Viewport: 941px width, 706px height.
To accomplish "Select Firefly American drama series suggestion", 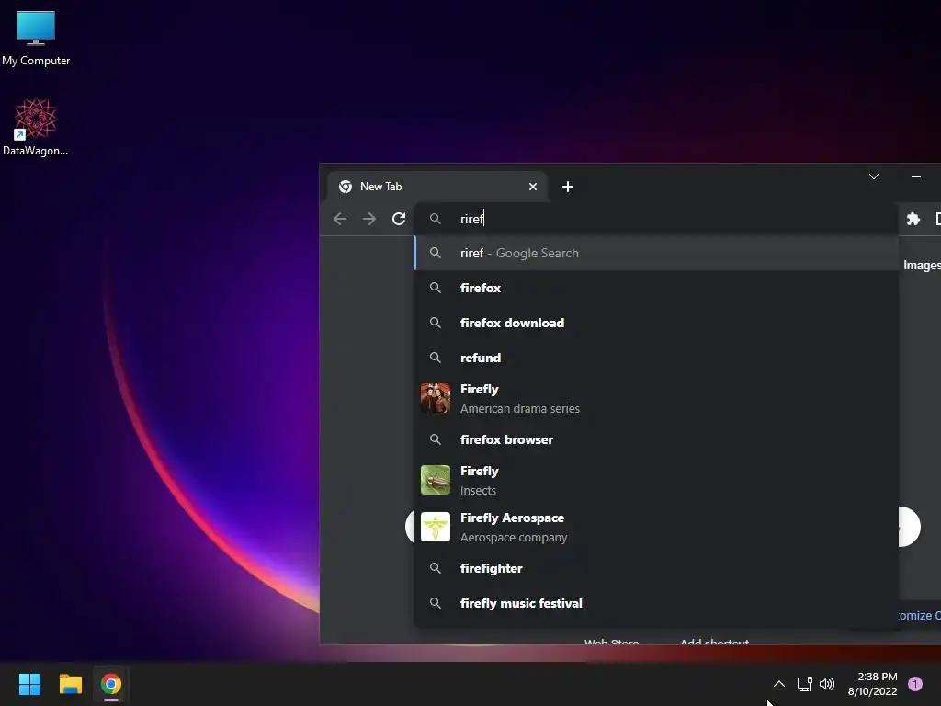I will click(x=656, y=399).
